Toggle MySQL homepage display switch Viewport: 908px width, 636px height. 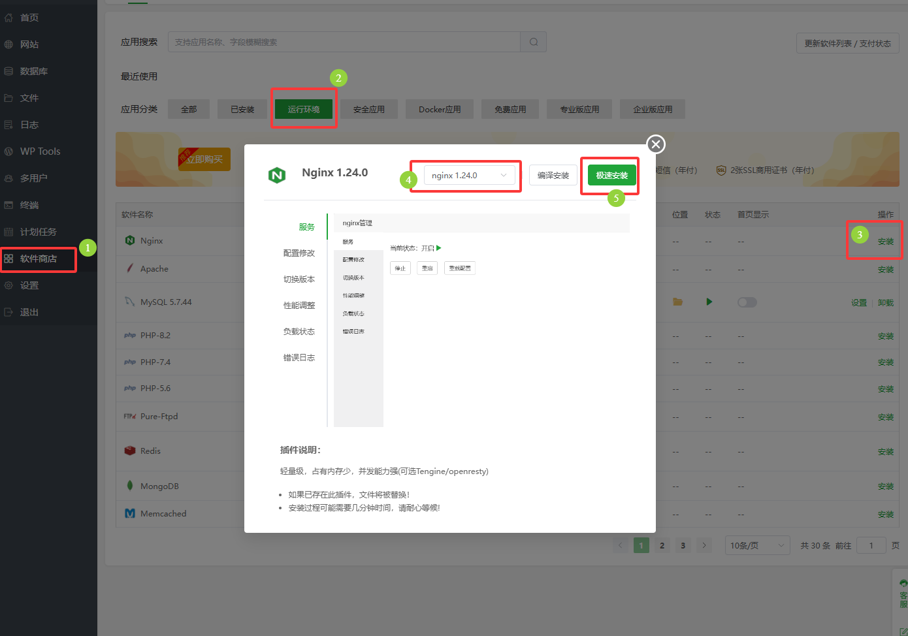tap(747, 302)
